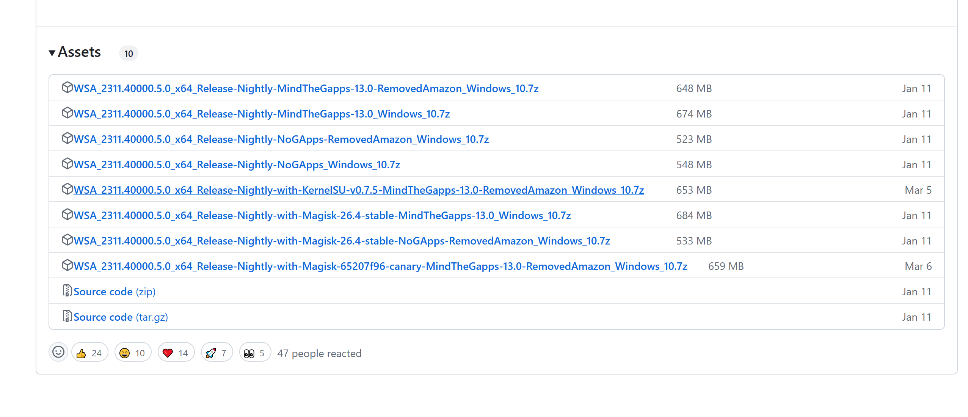Viewport: 968px width, 417px height.
Task: Toggle eyes reaction with 5
Action: click(x=255, y=353)
